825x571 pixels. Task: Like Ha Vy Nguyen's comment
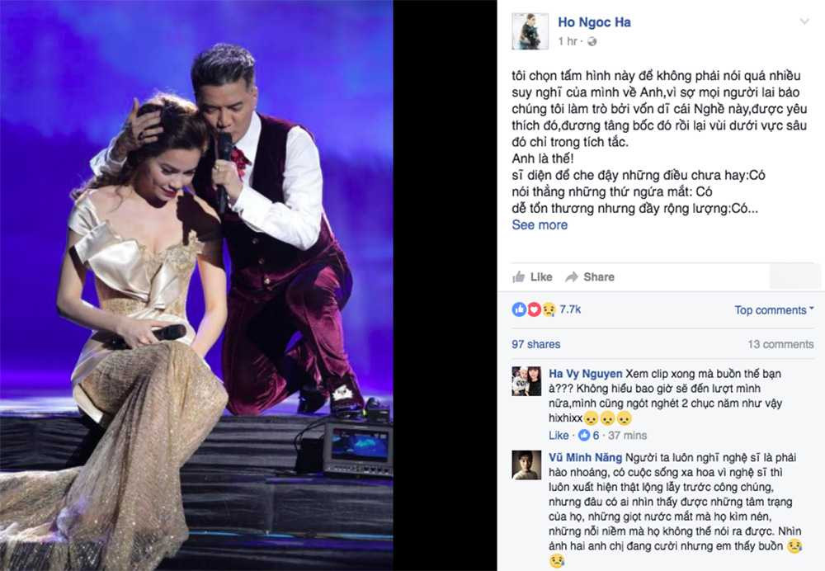pos(559,435)
